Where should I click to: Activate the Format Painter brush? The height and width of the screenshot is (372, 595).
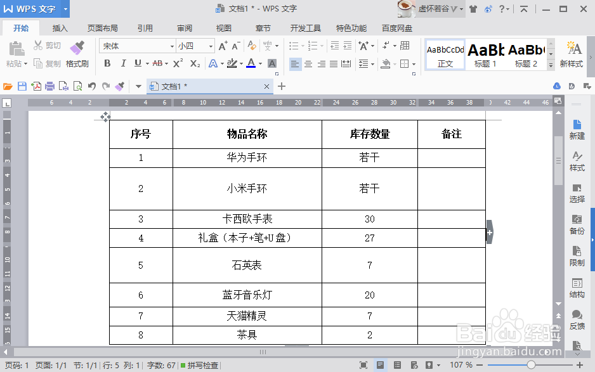(x=77, y=48)
